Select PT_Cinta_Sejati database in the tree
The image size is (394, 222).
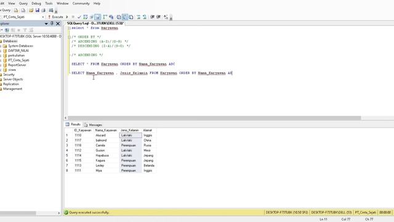pos(18,60)
